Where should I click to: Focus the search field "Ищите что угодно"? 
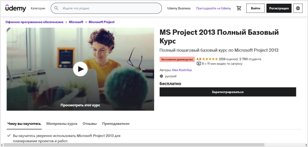106,8
